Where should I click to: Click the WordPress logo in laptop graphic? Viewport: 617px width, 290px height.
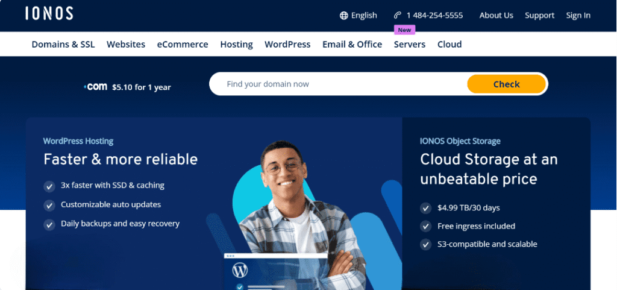pos(240,270)
